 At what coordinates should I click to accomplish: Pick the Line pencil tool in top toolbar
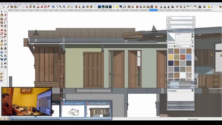click(x=8, y=7)
